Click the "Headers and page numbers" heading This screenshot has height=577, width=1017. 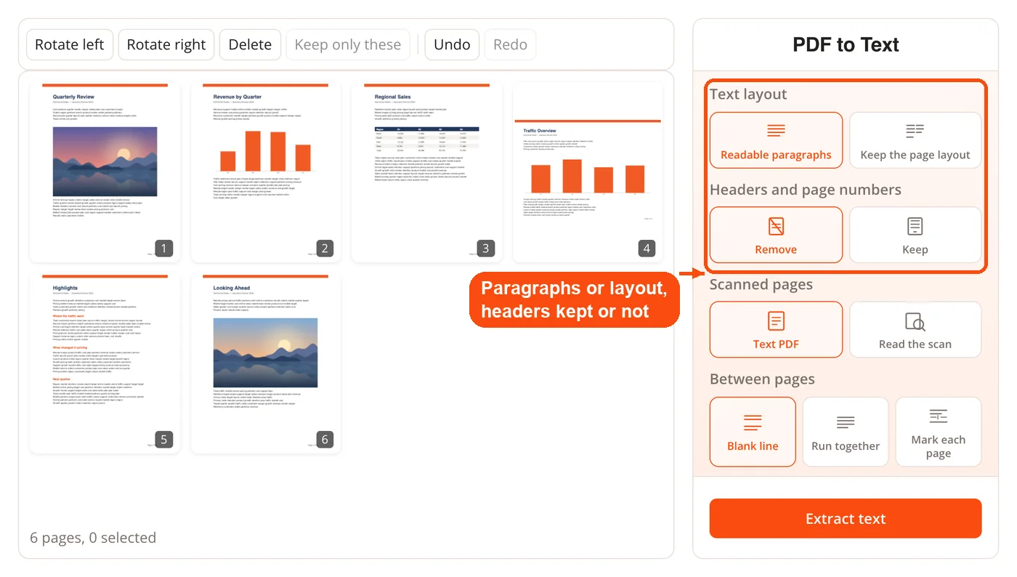pyautogui.click(x=806, y=190)
